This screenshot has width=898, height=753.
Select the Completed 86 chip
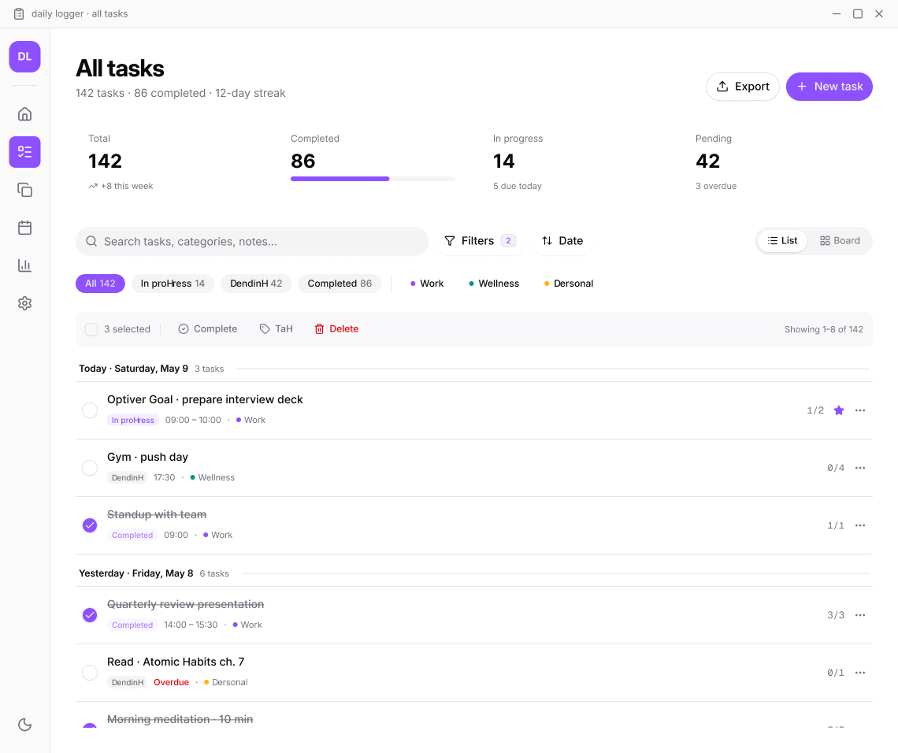(x=340, y=284)
